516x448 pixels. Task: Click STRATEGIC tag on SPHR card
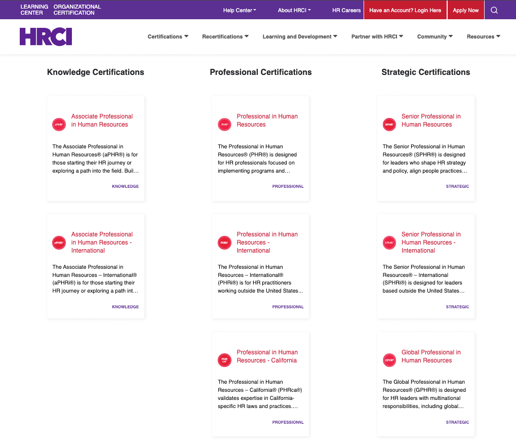[457, 186]
